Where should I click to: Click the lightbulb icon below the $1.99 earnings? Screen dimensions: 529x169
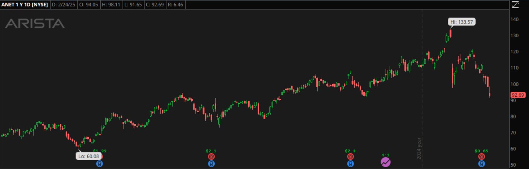coord(100,164)
